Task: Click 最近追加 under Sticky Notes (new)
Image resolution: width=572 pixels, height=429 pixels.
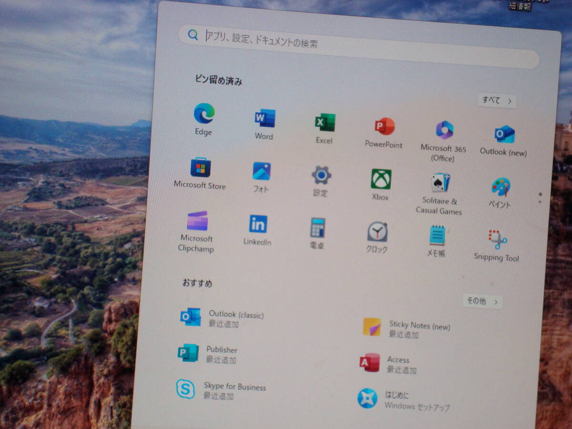Action: (x=404, y=335)
